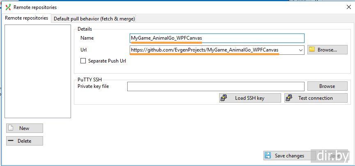Expand the Url combo box dropdown arrow
Viewport: 355px width, 166px height.
pyautogui.click(x=301, y=50)
